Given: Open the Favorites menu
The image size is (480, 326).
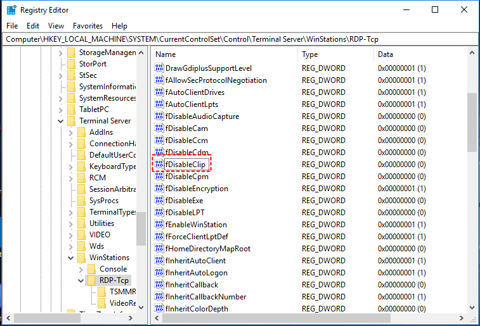Looking at the screenshot, I should (88, 26).
